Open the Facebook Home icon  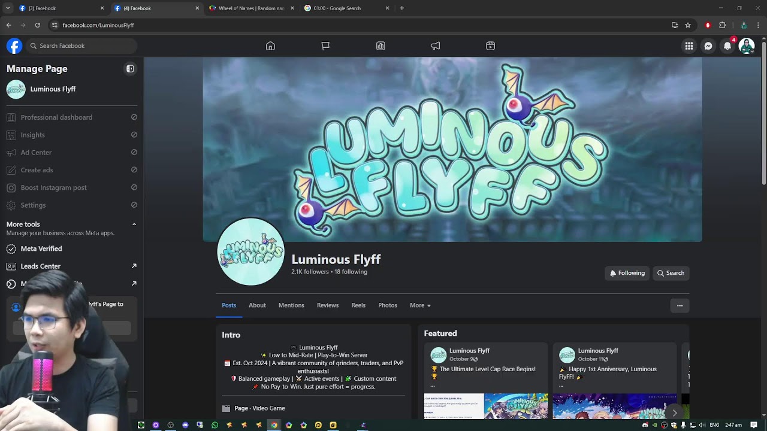[x=270, y=46]
